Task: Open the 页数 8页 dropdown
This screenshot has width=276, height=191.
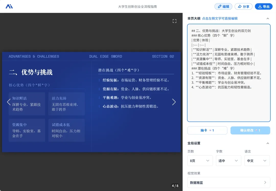Action: tap(200, 161)
